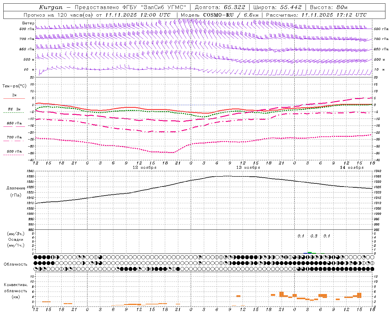
Task: Click the "(мм/1ч.)" unit label
Action: coord(16,245)
